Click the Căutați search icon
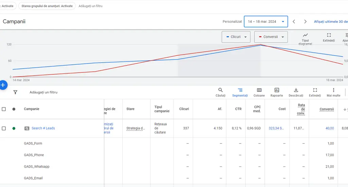348x187 pixels. click(x=220, y=90)
